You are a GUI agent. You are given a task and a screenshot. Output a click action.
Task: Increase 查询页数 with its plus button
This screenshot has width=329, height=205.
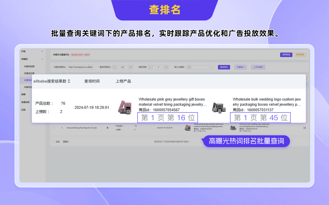point(167,67)
